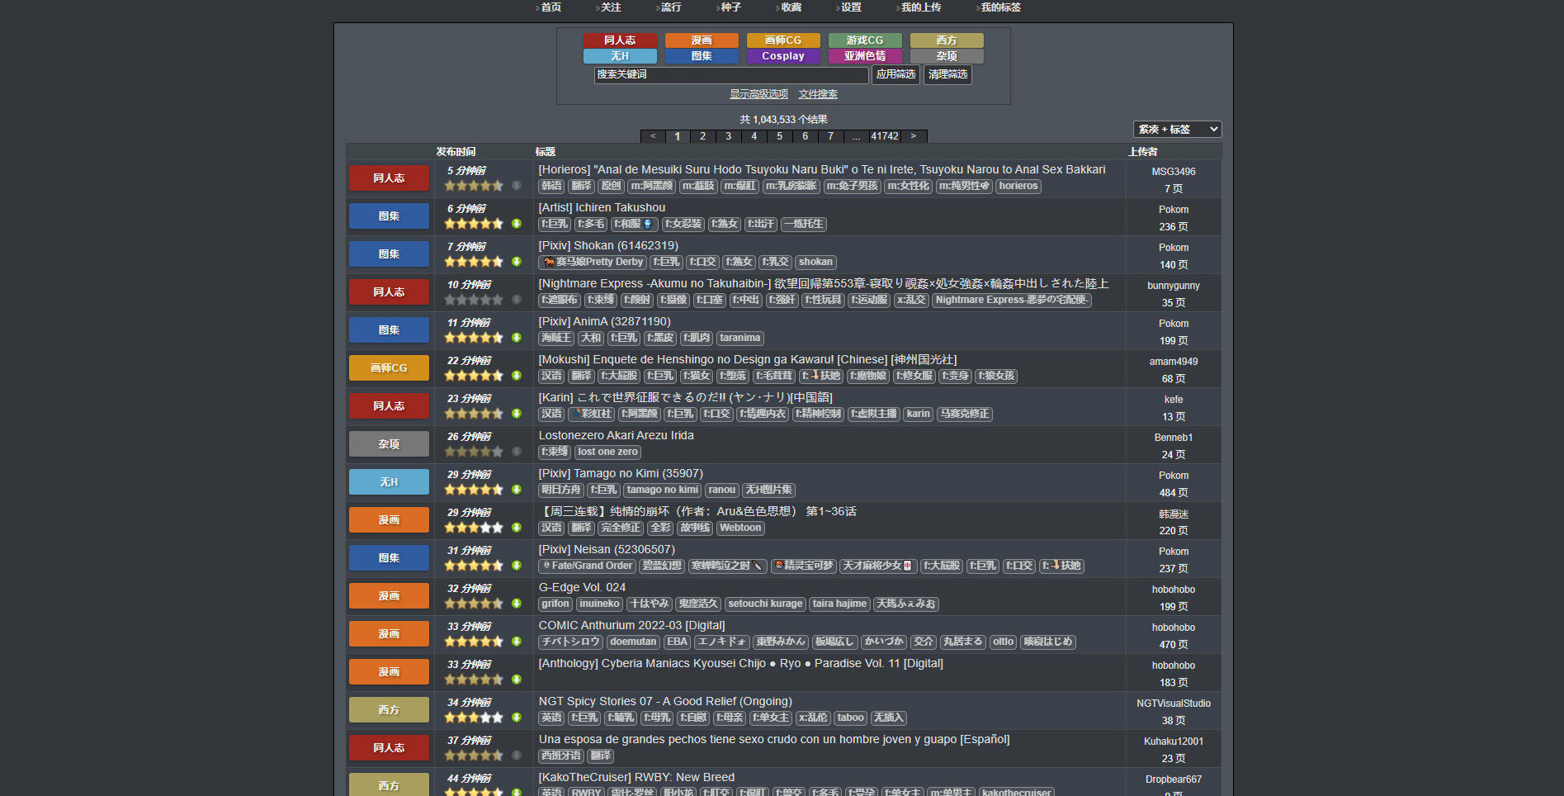Expand the 显示高级选项 advanced options
This screenshot has height=796, width=1564.
758,94
